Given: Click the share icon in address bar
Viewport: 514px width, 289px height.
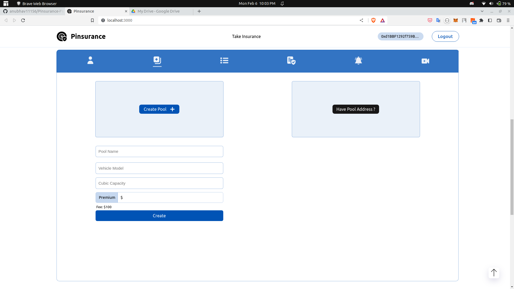Looking at the screenshot, I should (361, 20).
